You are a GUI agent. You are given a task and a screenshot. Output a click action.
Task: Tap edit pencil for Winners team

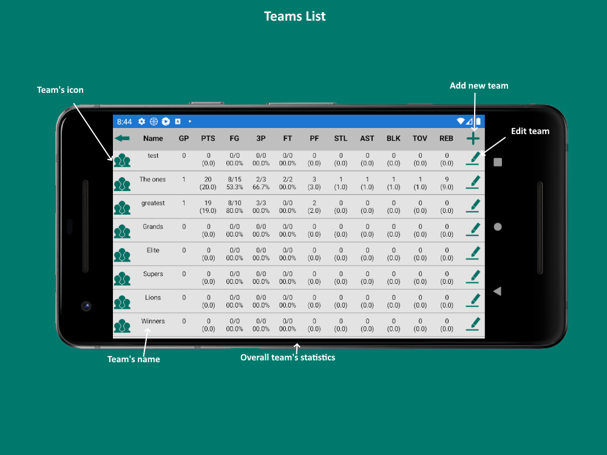473,325
